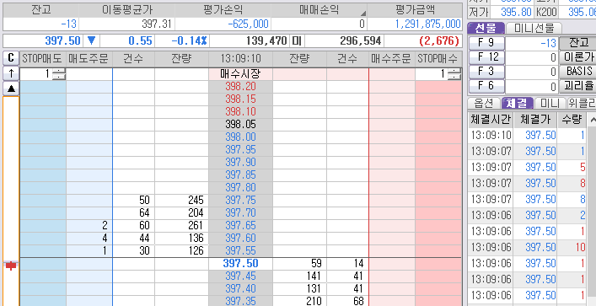596x306 pixels.
Task: Click the 397.40 price cell
Action: pyautogui.click(x=240, y=288)
